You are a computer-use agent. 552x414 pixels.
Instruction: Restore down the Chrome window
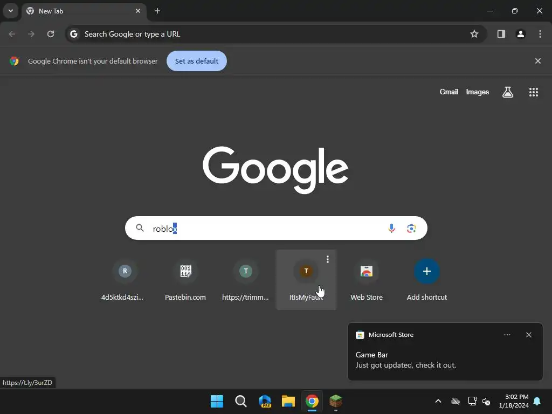(514, 11)
